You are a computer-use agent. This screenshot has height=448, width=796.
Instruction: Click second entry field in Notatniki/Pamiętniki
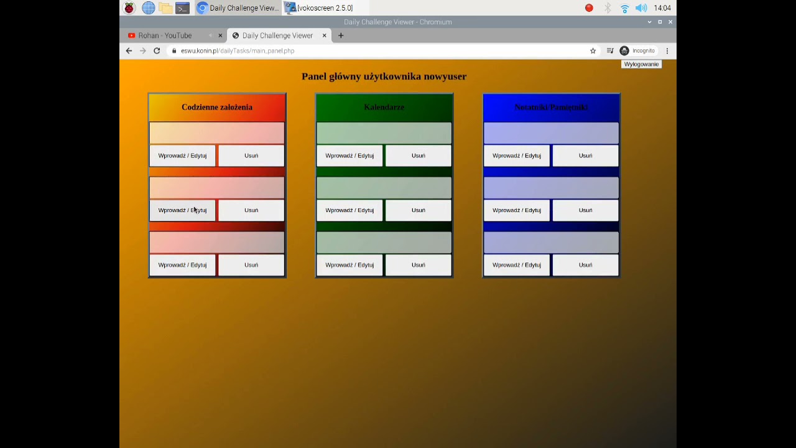pos(552,187)
